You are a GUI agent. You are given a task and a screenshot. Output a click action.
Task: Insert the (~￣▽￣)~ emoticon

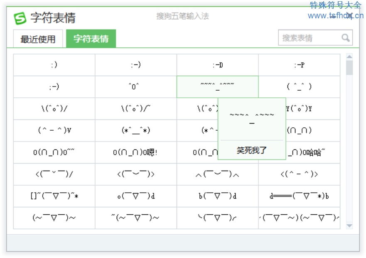(x=54, y=218)
